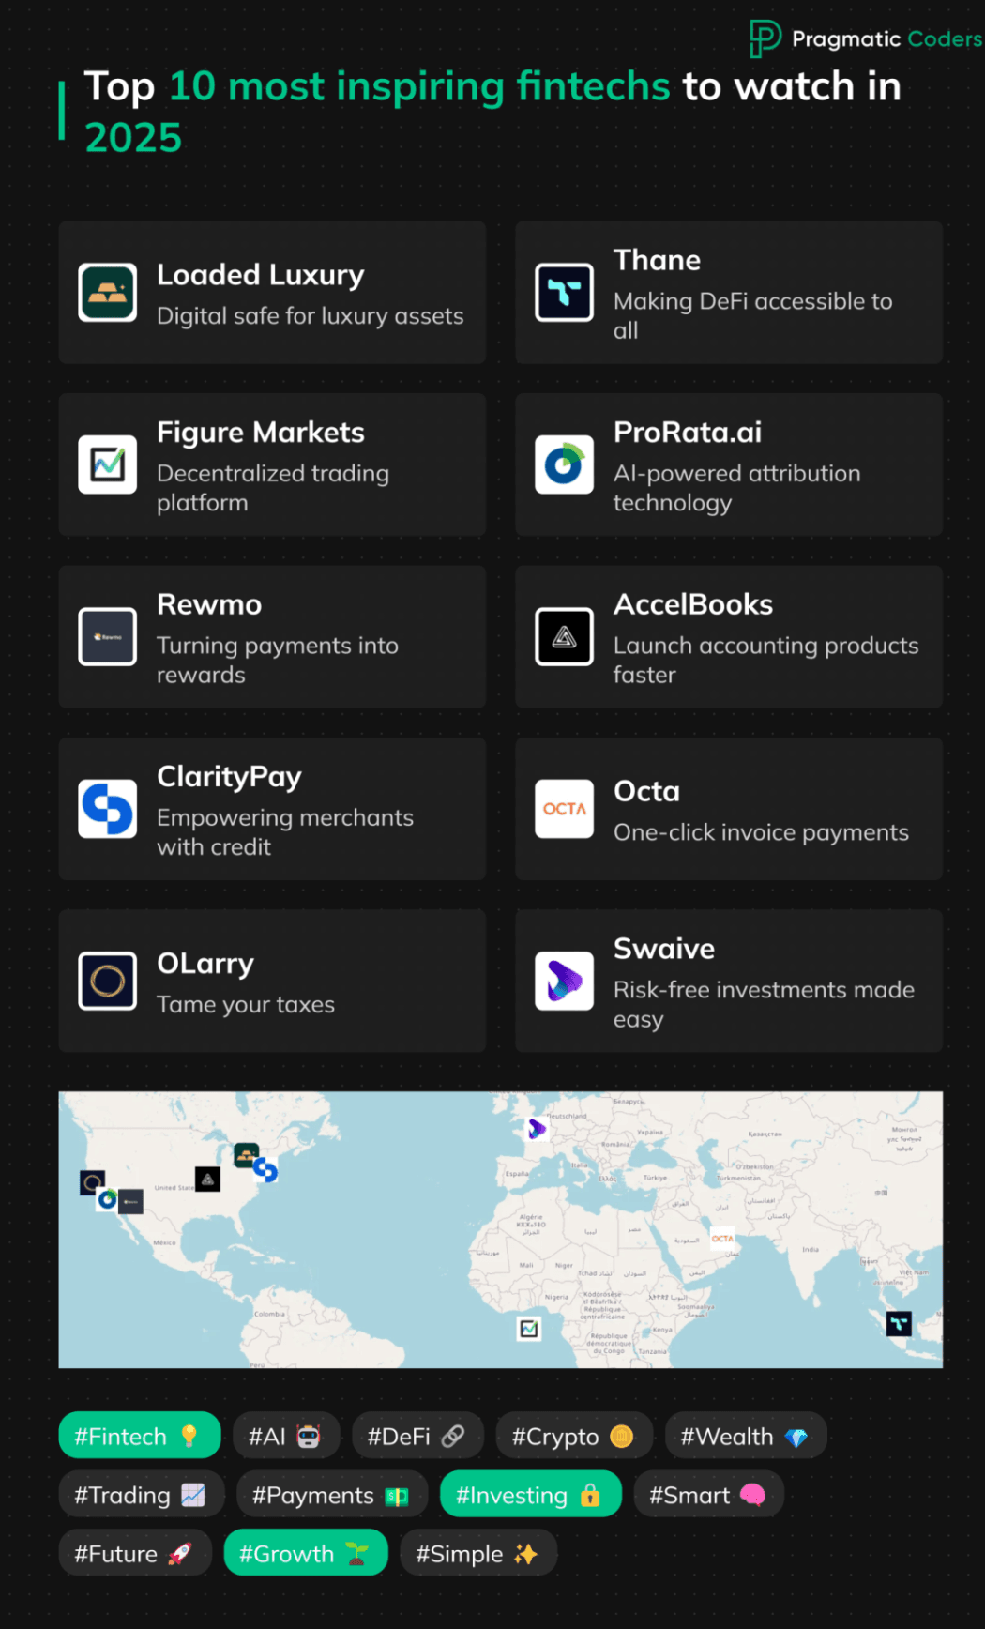Click the Octa logo in its card
This screenshot has height=1629, width=985.
pos(564,809)
